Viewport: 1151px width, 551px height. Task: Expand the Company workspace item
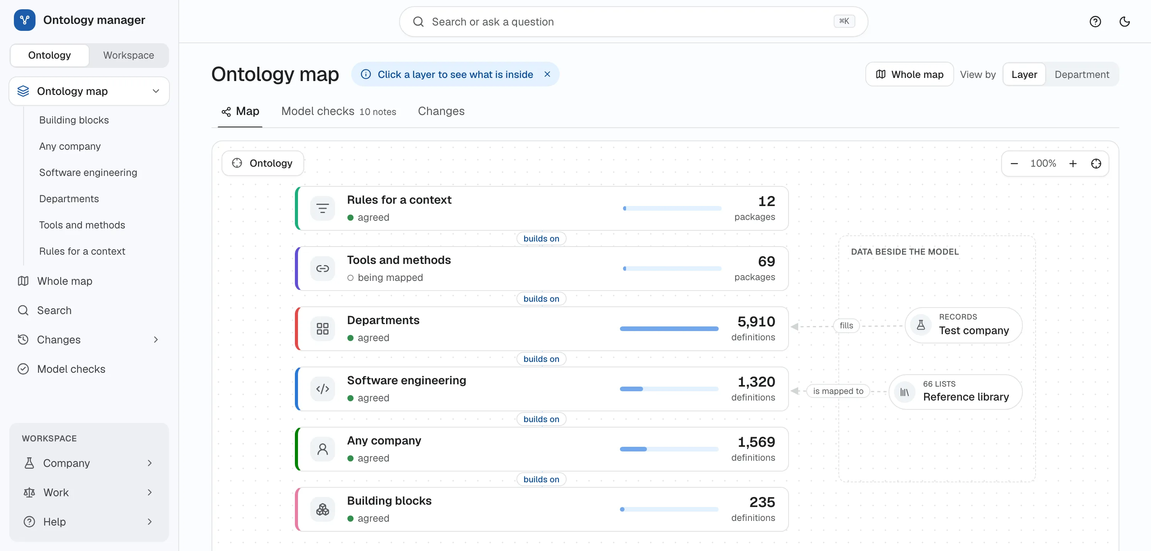pyautogui.click(x=150, y=463)
